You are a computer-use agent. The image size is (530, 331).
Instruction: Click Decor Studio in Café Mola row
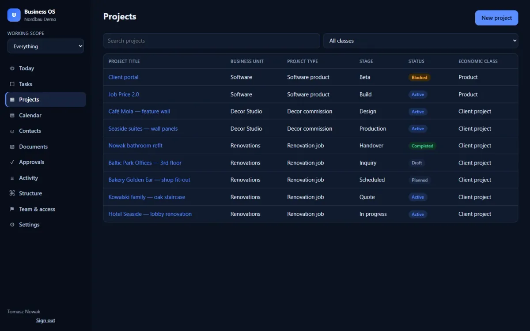(246, 111)
